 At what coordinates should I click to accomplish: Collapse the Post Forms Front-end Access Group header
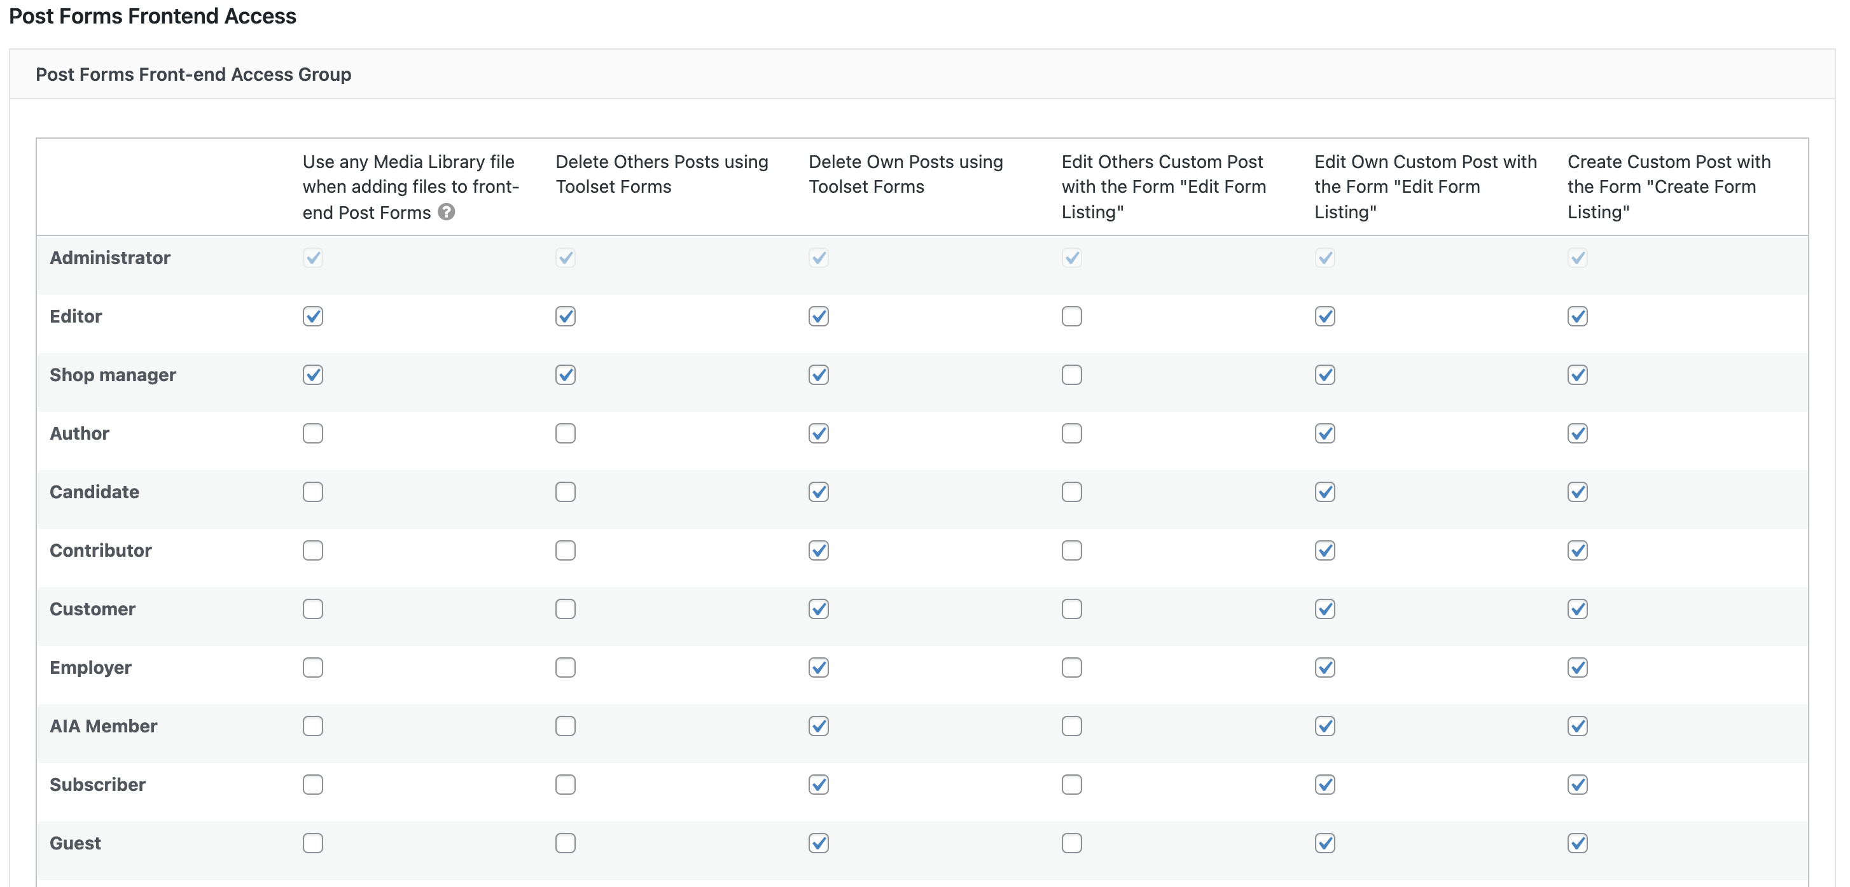(x=922, y=74)
